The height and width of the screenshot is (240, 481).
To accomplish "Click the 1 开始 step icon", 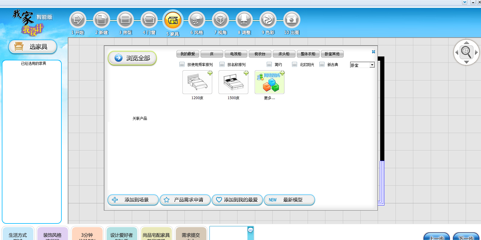I will (78, 20).
